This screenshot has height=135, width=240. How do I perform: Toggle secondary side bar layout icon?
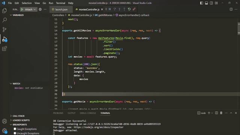[x=211, y=3]
